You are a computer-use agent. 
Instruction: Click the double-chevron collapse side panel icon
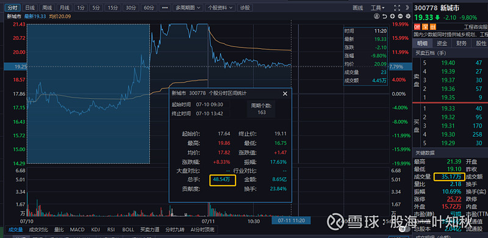pyautogui.click(x=407, y=8)
